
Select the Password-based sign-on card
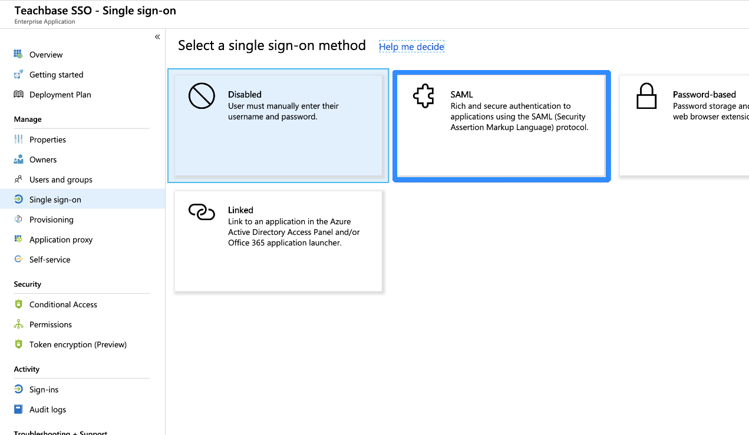coord(684,125)
